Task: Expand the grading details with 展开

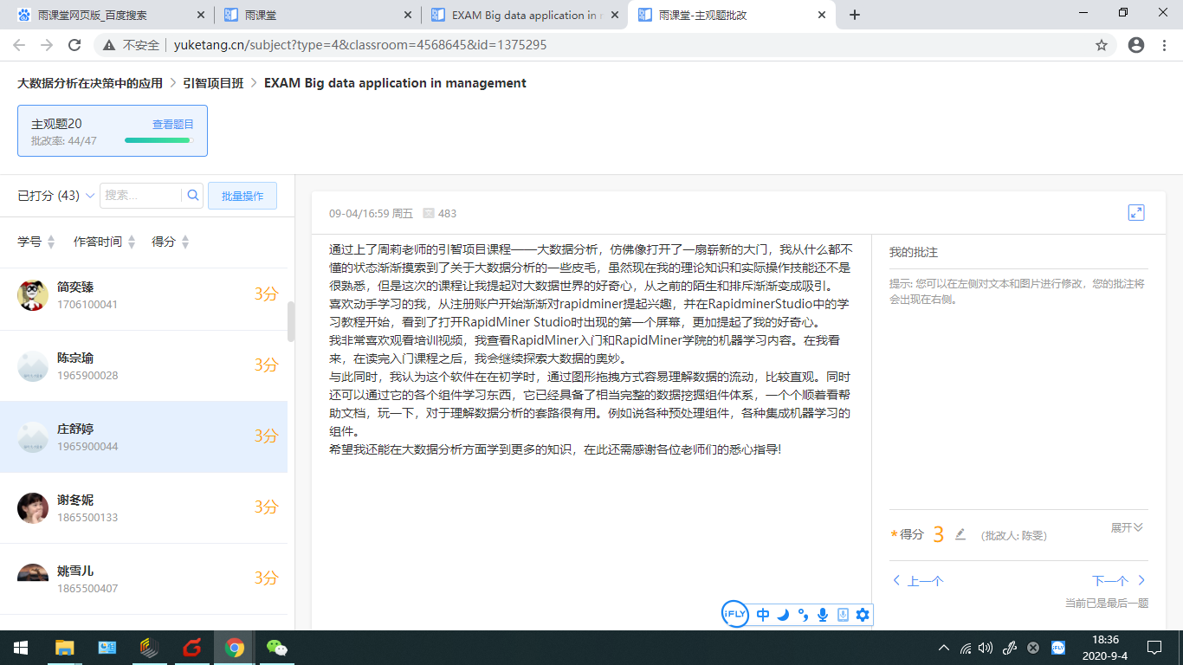Action: click(x=1127, y=527)
